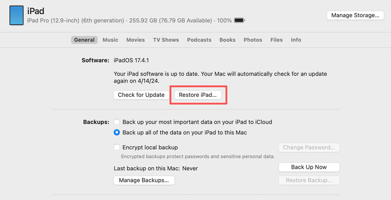Click the iPad device name heading
This screenshot has height=200, width=391.
[x=36, y=11]
